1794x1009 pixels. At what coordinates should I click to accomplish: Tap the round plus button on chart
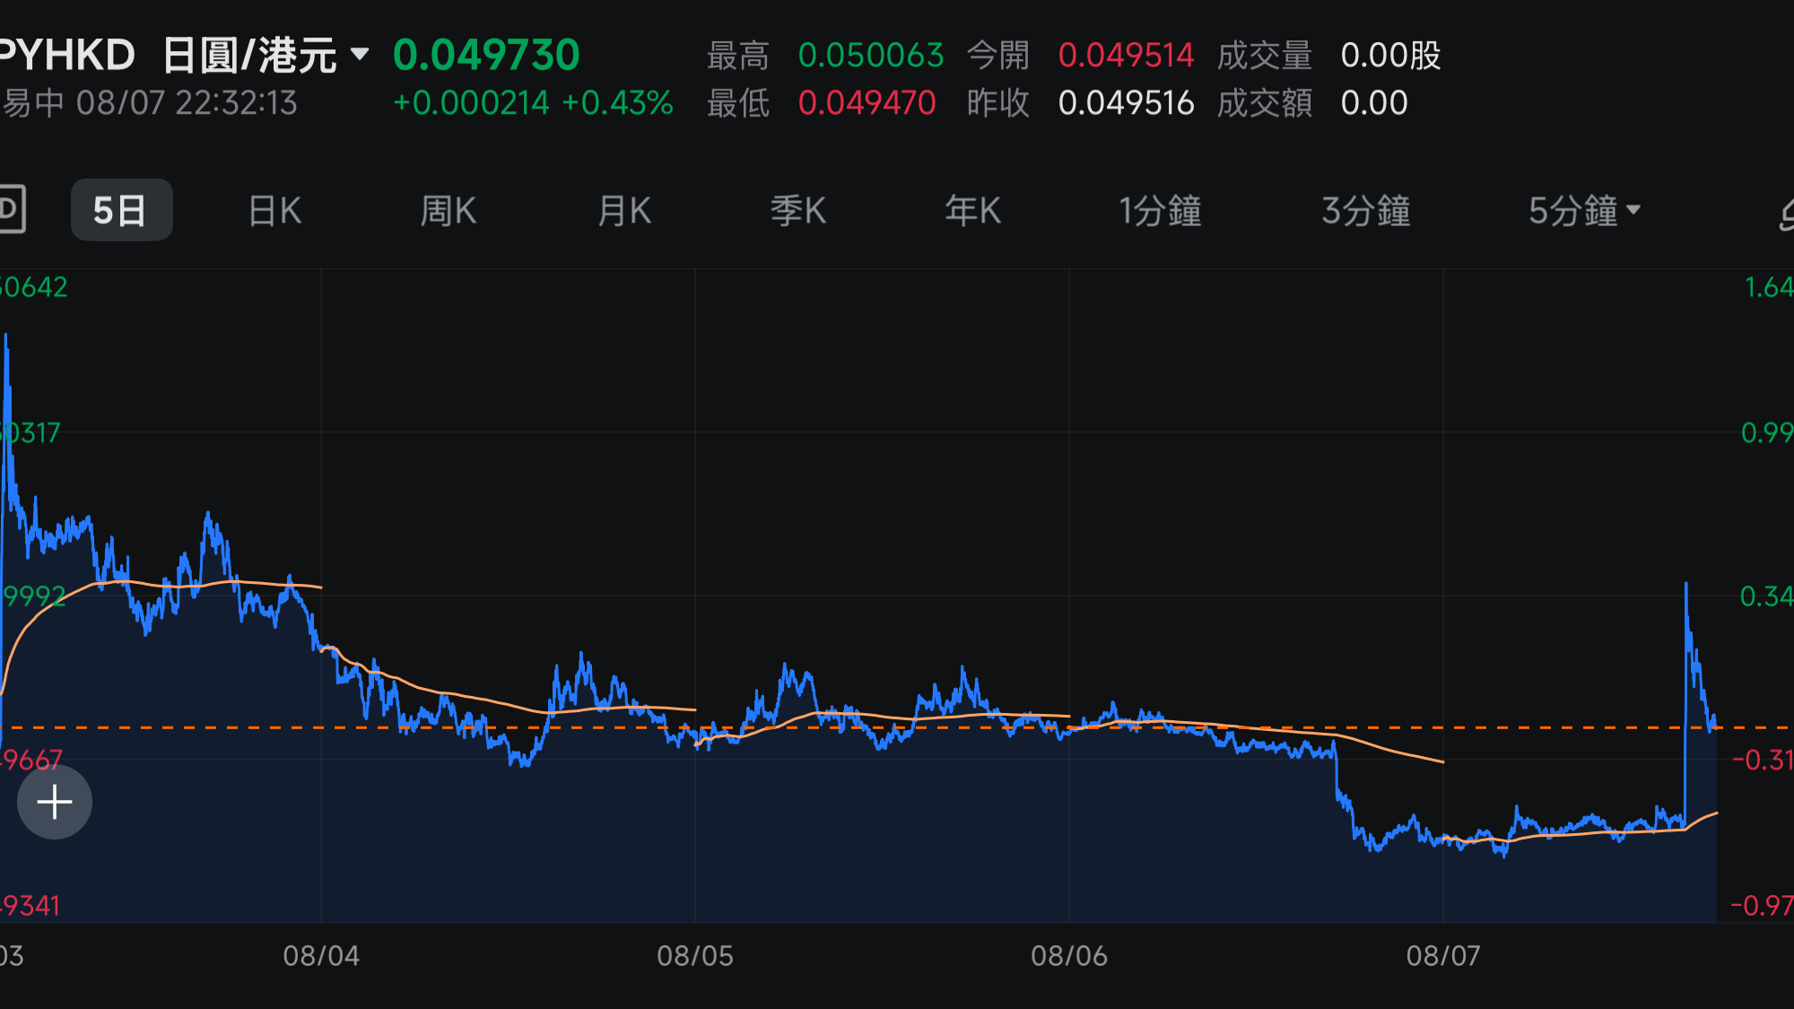(55, 802)
